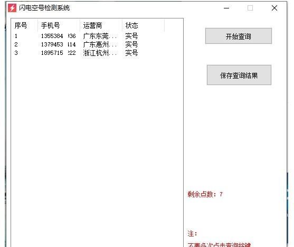Close the 闪电空号检测系统 window

click(x=274, y=8)
